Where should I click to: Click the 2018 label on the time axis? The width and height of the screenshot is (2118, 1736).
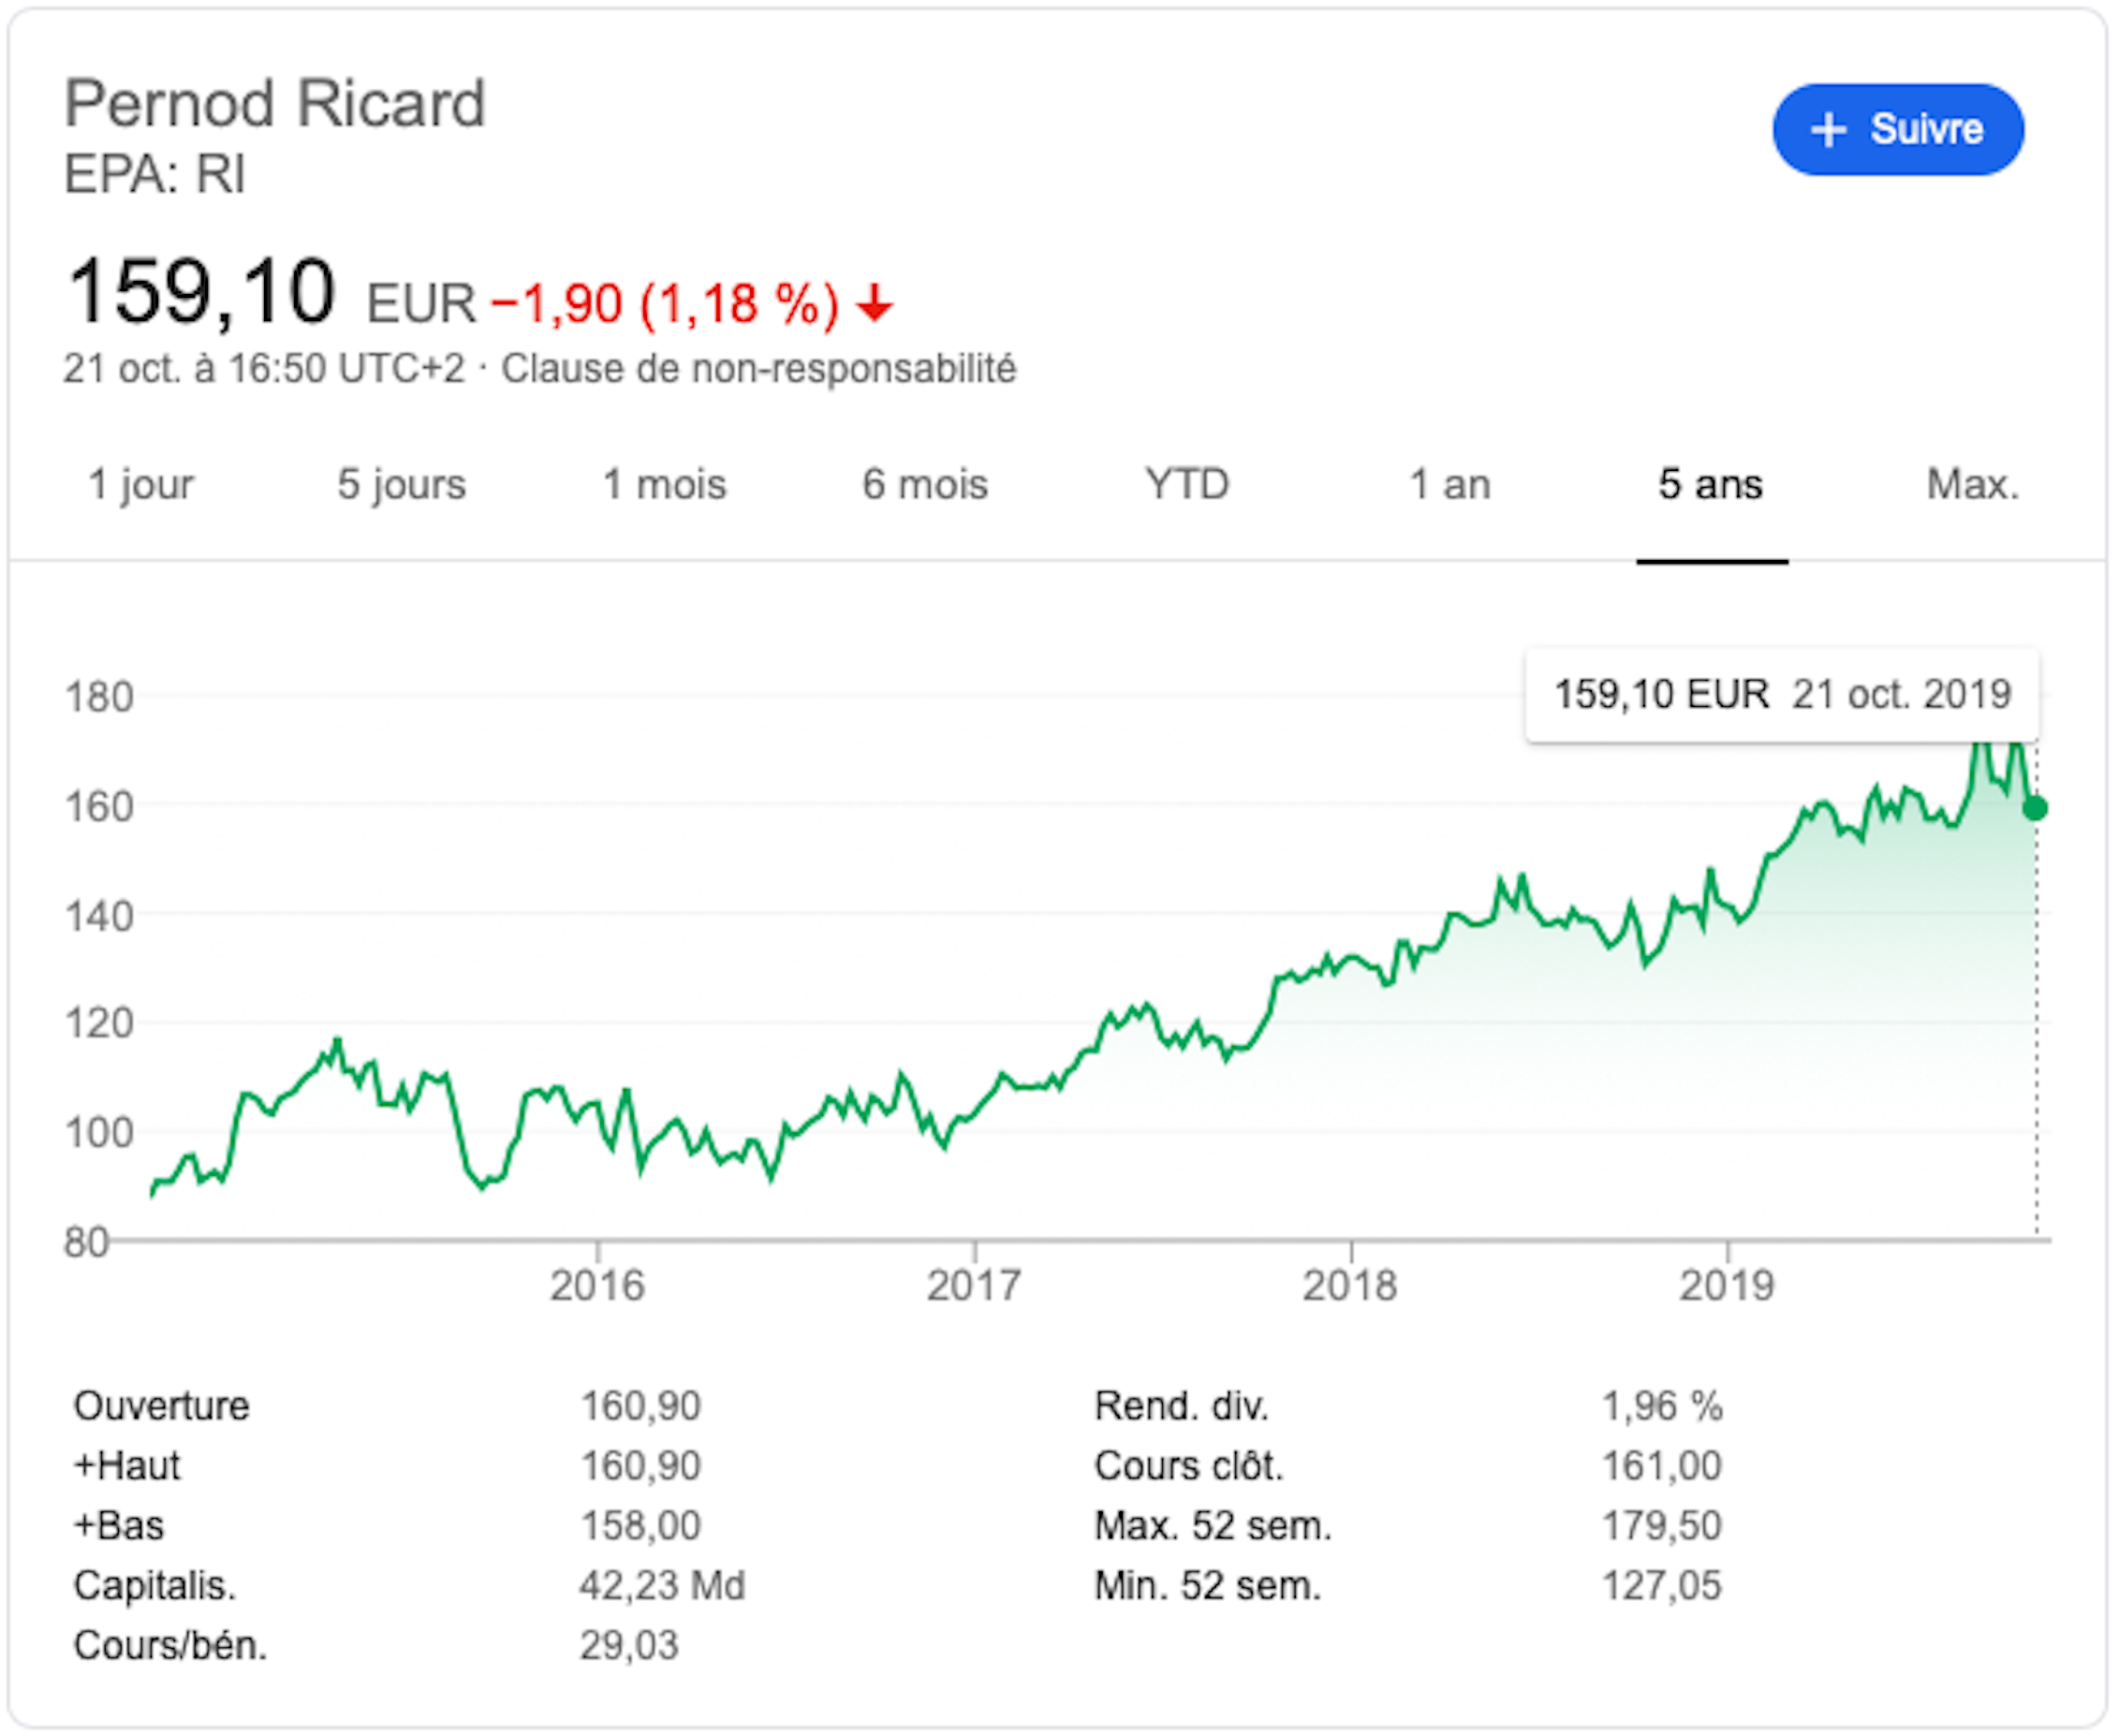click(1350, 1286)
